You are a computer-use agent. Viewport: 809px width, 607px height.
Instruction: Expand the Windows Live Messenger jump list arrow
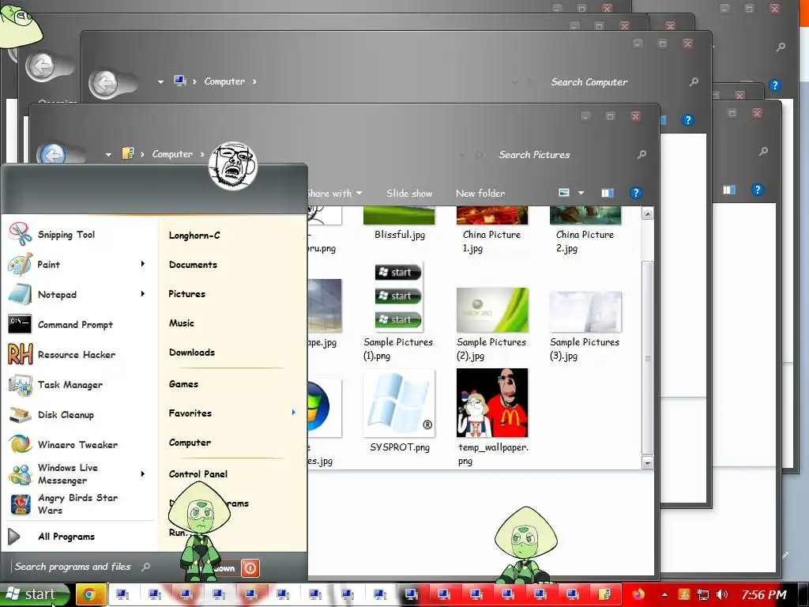point(143,474)
